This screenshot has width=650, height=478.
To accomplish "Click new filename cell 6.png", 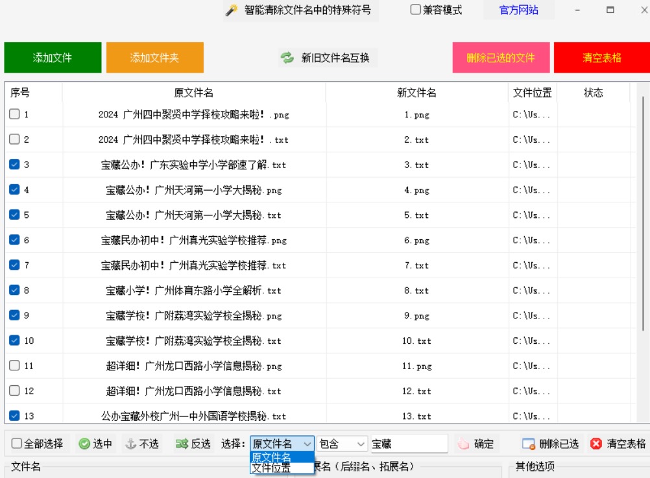I will pyautogui.click(x=416, y=240).
